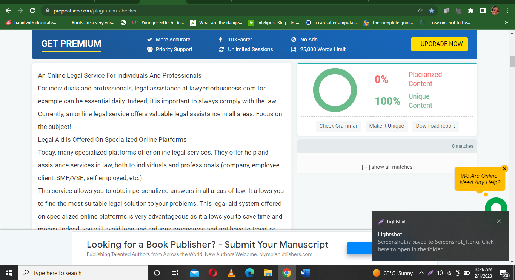Dismiss the We Are Online chat popup
Image resolution: width=515 pixels, height=280 pixels.
(504, 169)
